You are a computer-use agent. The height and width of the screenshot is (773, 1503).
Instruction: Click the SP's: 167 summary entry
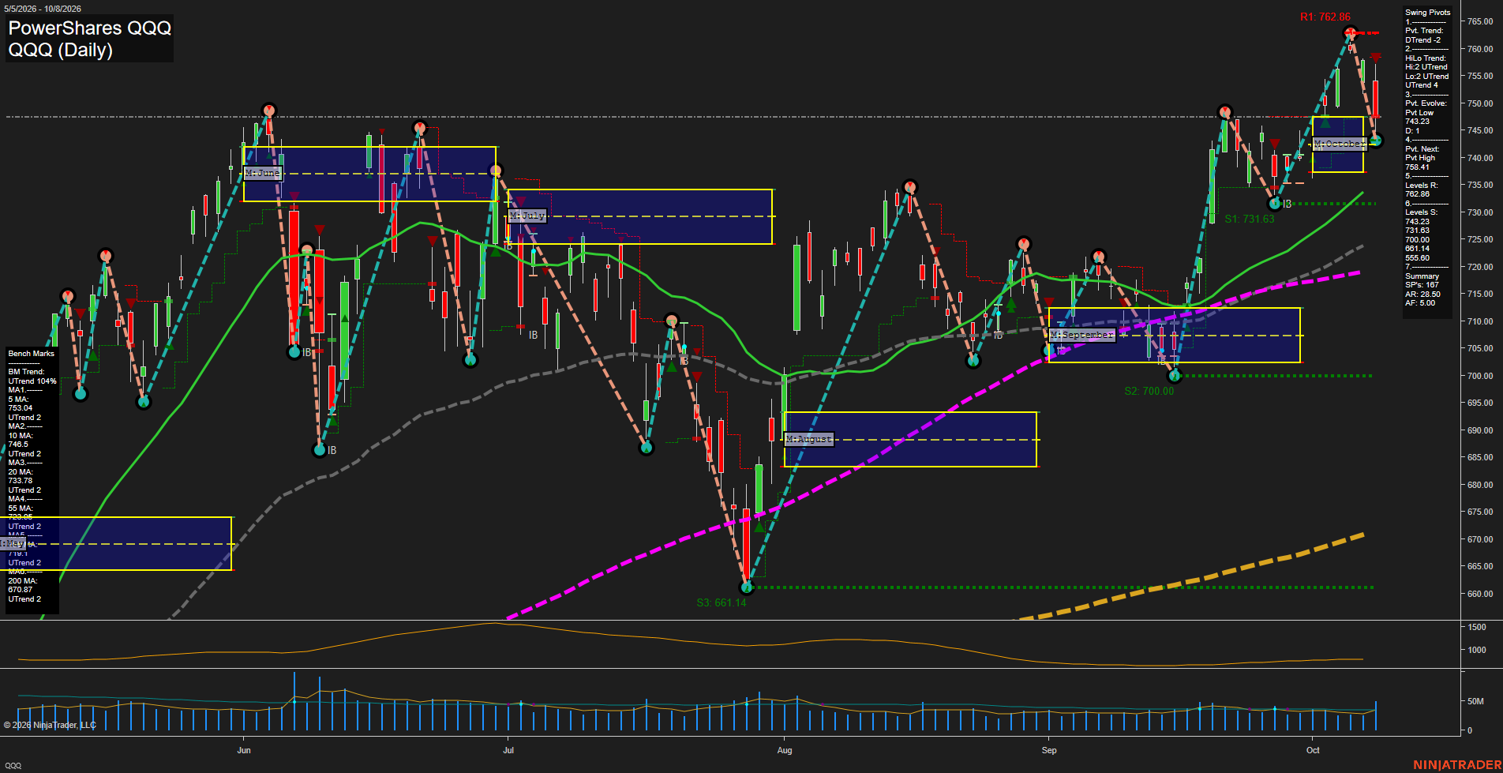tap(1422, 285)
